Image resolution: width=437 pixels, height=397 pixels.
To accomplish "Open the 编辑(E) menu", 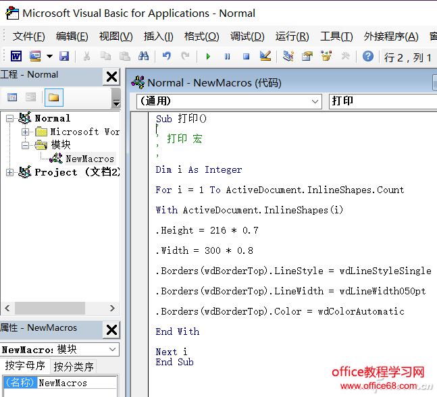I will pos(72,36).
